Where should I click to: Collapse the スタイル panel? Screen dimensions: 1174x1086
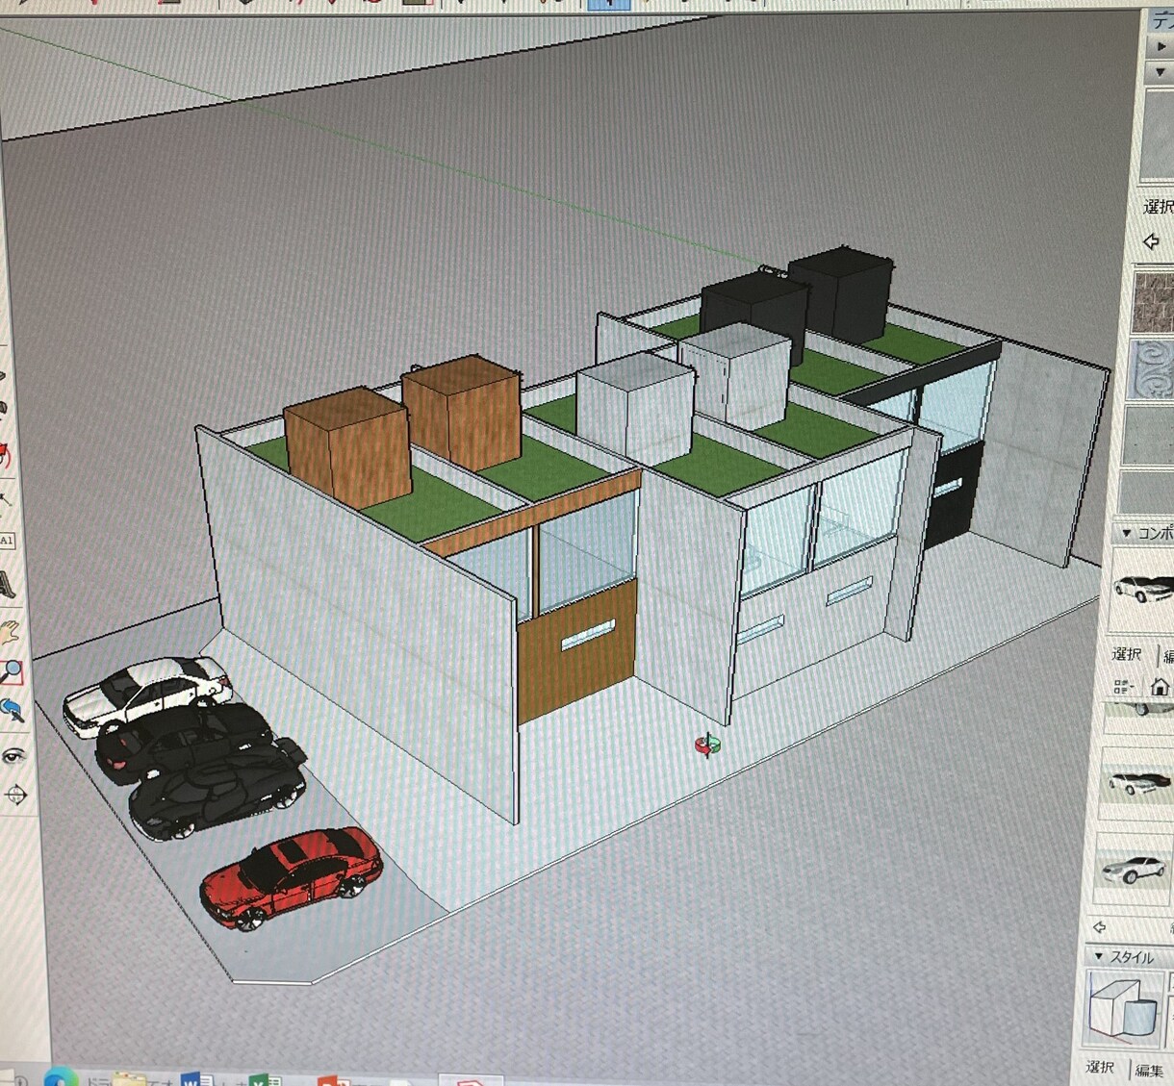1098,956
